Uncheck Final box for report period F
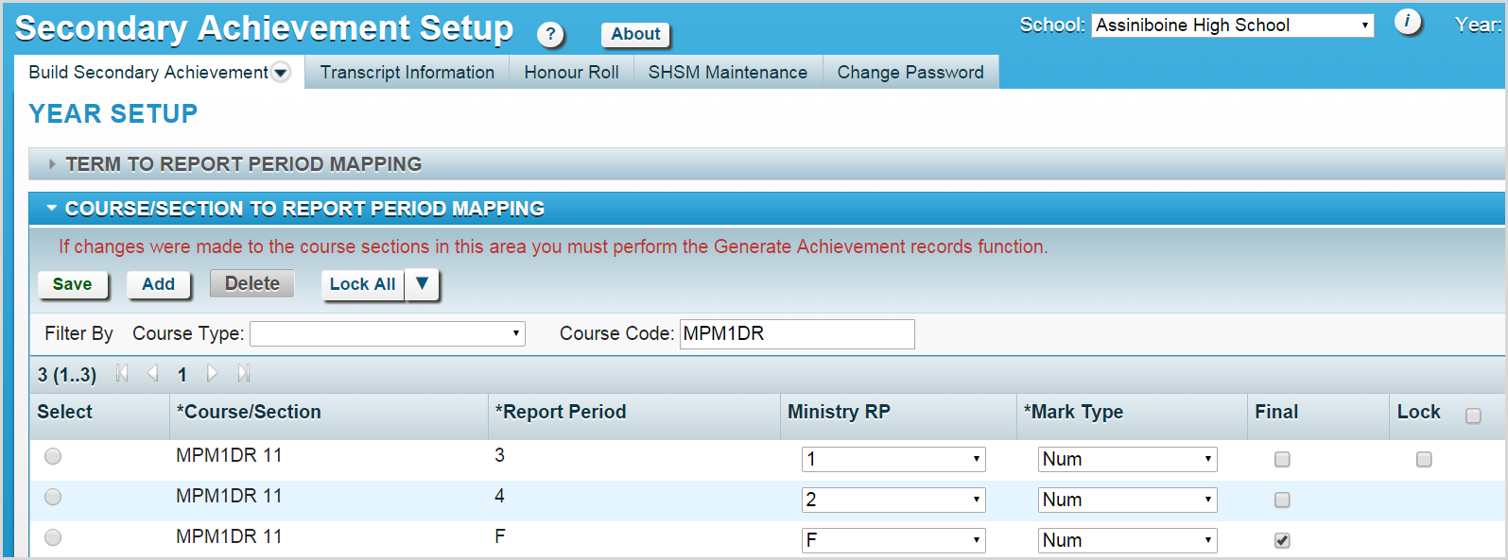1508x560 pixels. coord(1282,541)
